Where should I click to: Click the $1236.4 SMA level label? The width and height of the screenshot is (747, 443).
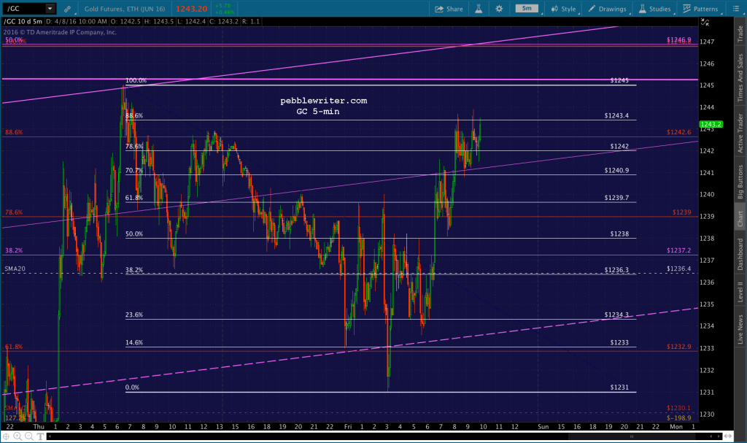[679, 269]
